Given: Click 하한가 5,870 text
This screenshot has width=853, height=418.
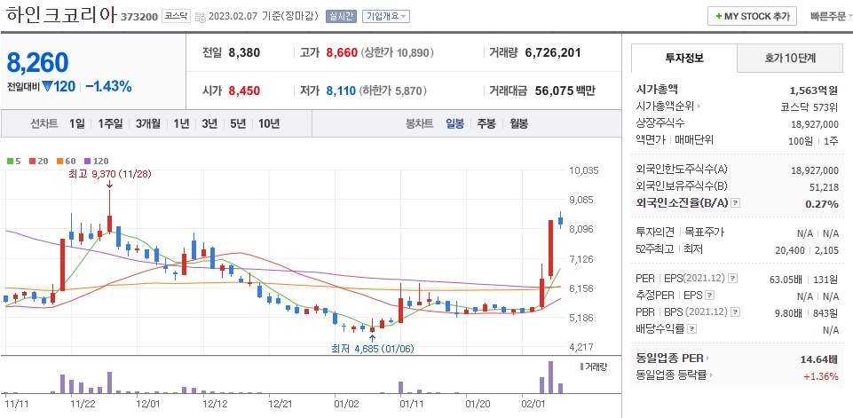Looking at the screenshot, I should pyautogui.click(x=393, y=91).
